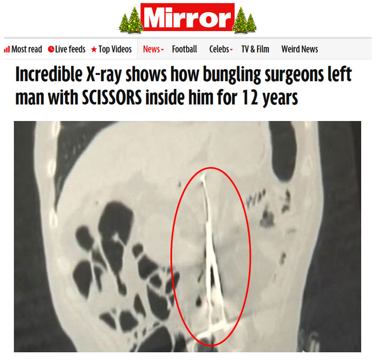
Task: Go to Weird News section
Action: click(300, 49)
